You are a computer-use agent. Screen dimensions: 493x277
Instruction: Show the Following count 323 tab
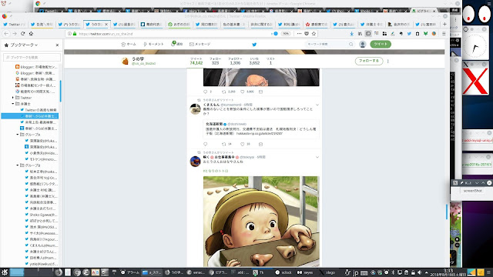215,61
